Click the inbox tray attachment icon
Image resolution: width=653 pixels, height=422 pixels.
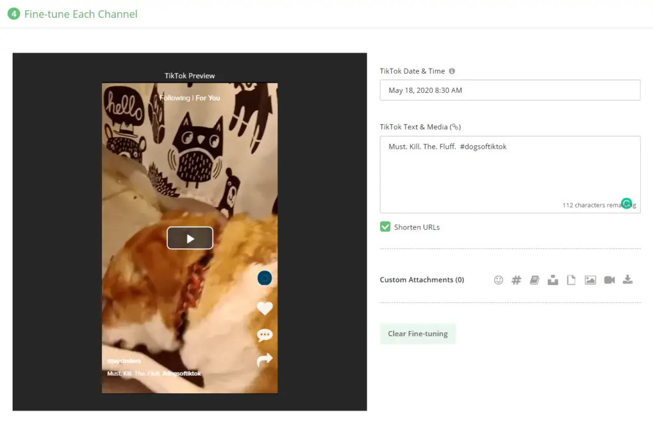[x=553, y=280]
